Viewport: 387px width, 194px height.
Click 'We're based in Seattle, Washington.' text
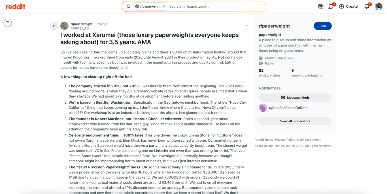[x=101, y=103]
